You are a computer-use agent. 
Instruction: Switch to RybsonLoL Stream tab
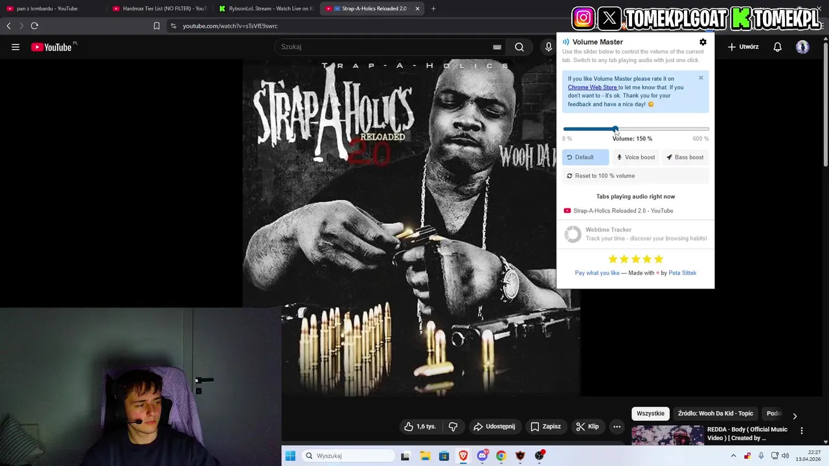(266, 8)
